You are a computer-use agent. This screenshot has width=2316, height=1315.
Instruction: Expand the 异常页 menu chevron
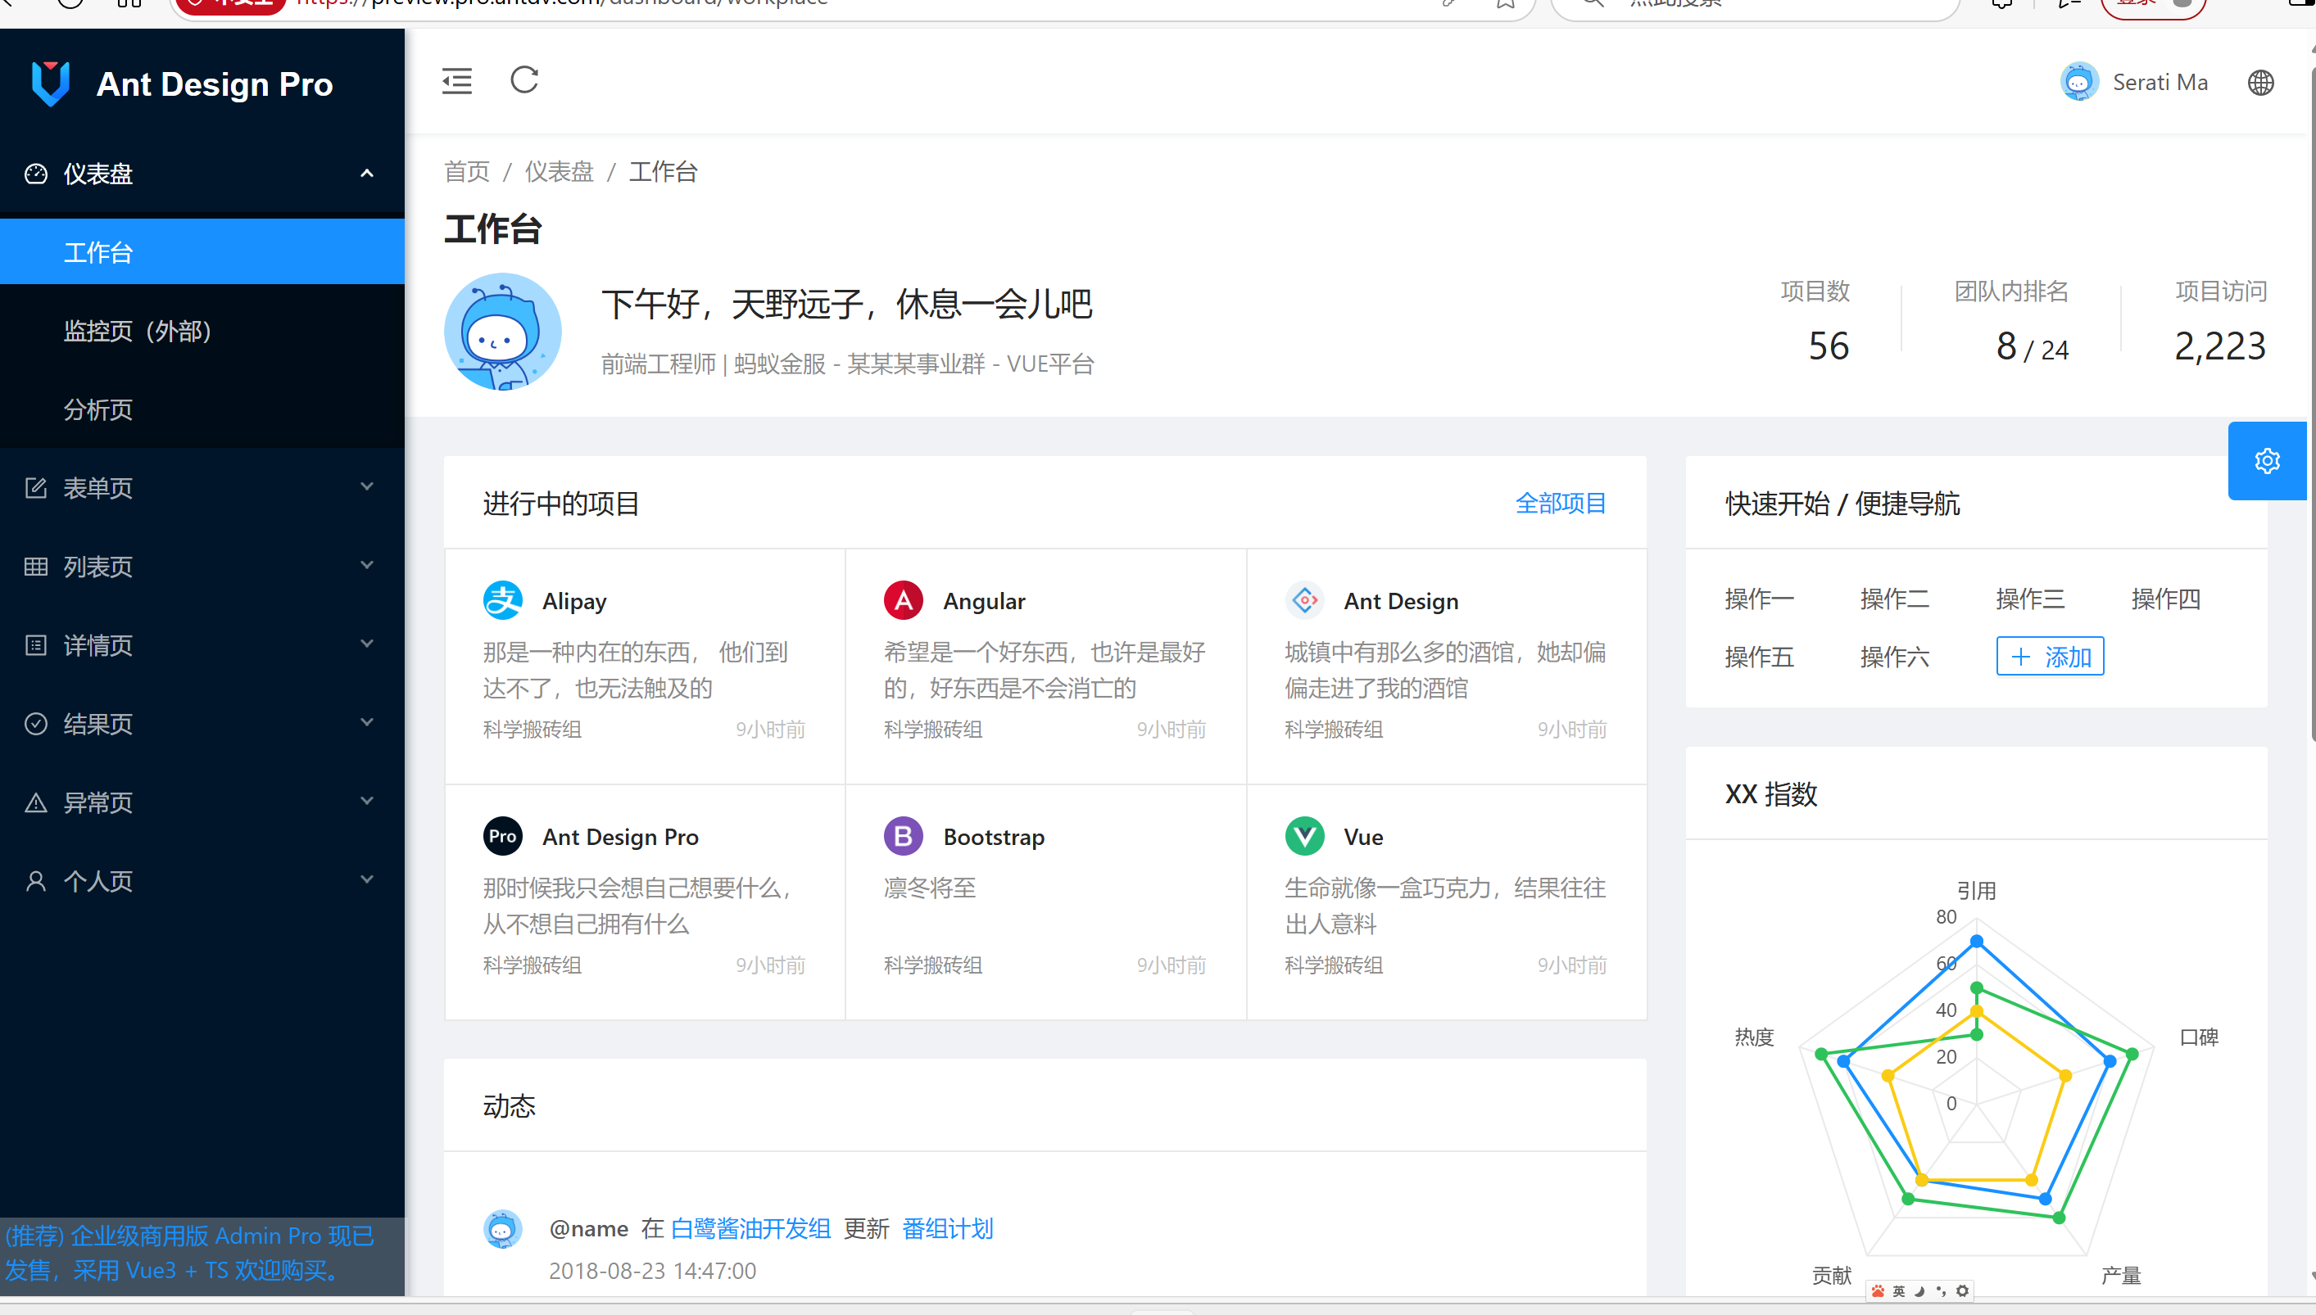click(367, 801)
